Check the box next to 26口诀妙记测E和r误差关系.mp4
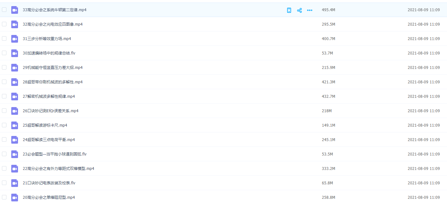 [4, 111]
